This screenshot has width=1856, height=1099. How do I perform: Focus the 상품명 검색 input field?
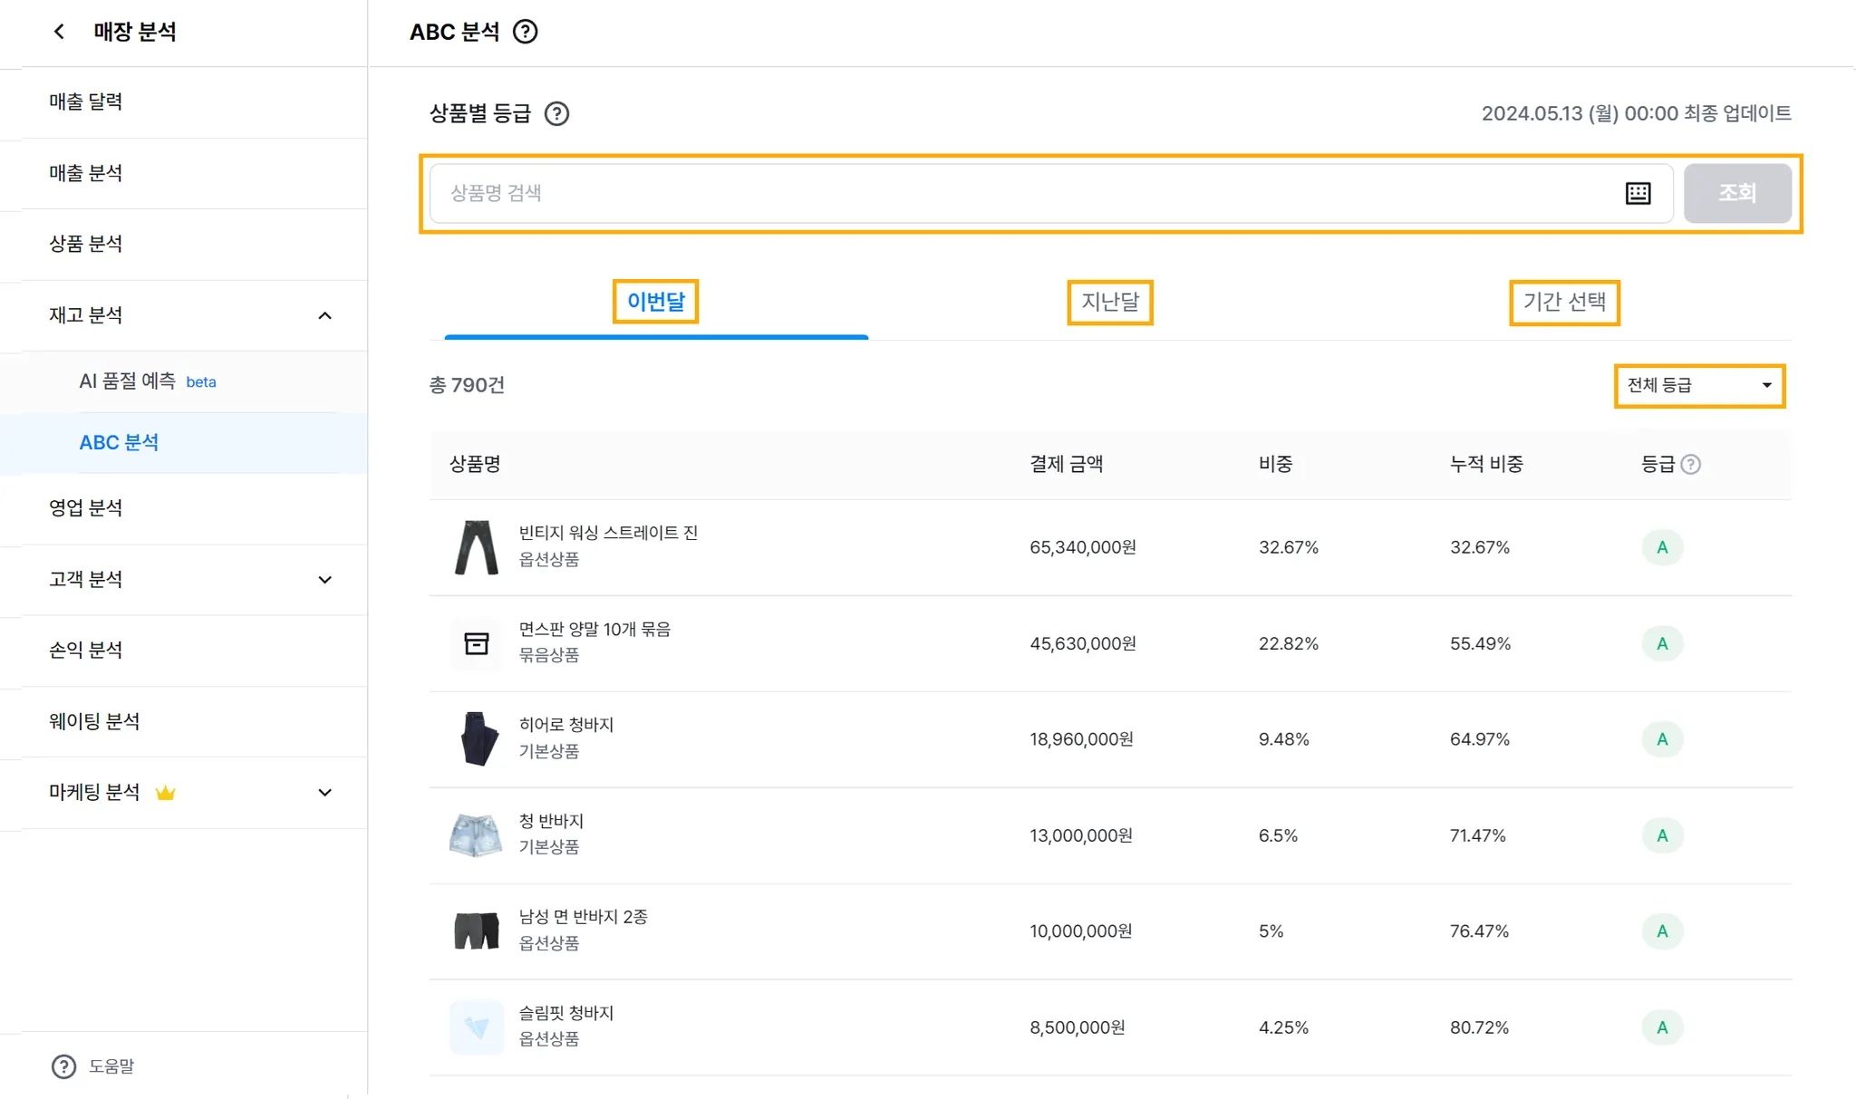pos(1024,193)
